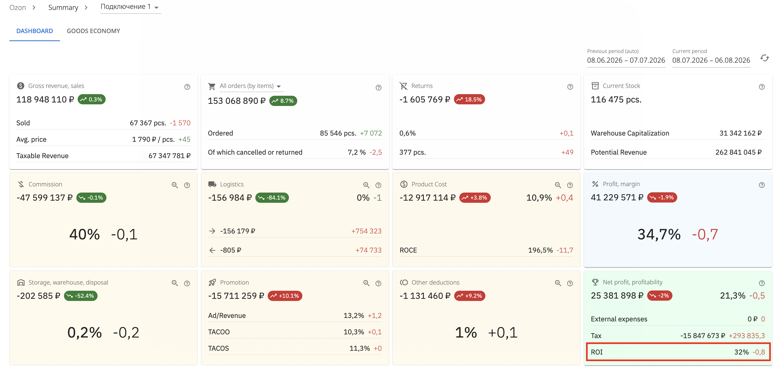Switch to the Goods Economy tab
This screenshot has height=369, width=781.
pos(93,31)
